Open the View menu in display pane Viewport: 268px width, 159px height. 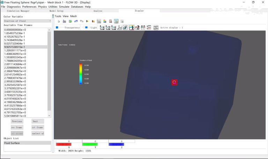tap(66, 16)
